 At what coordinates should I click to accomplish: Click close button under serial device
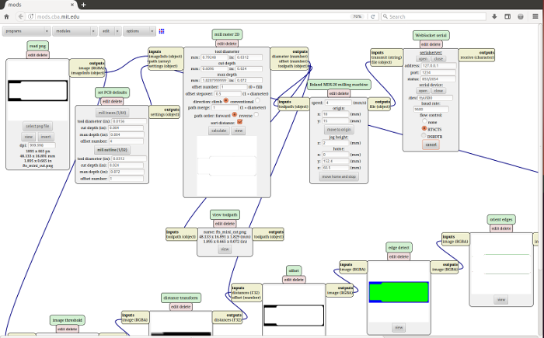(438, 91)
